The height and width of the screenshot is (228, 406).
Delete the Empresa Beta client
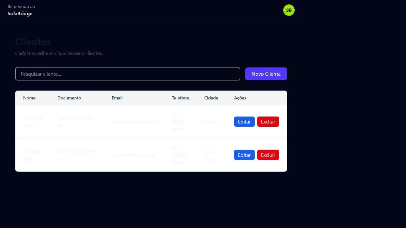[x=268, y=155]
